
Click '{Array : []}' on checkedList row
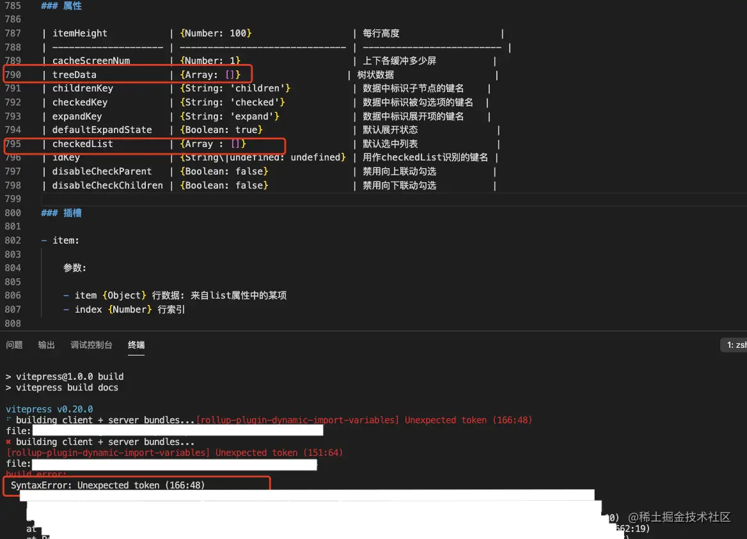213,144
